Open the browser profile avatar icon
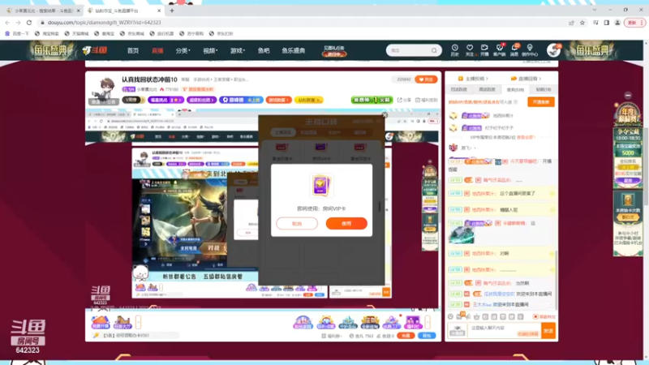The image size is (649, 365). tap(617, 23)
